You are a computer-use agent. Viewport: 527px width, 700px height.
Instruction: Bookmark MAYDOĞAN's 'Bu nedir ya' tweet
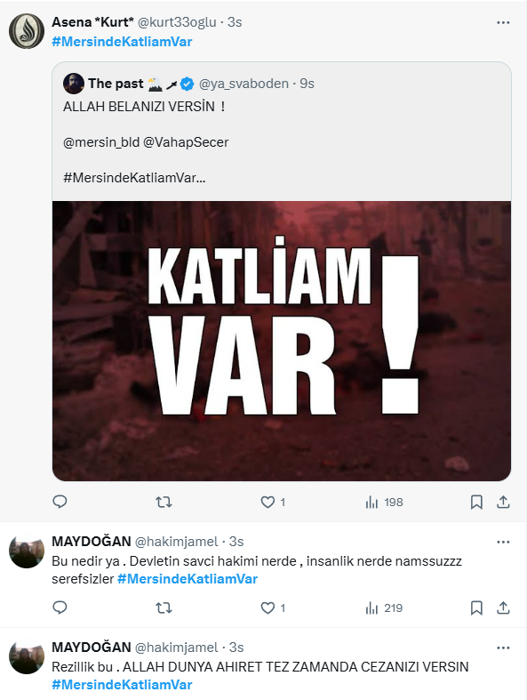pos(476,608)
